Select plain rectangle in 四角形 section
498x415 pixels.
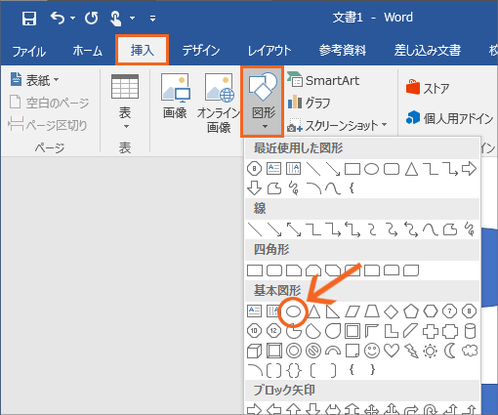coord(255,270)
